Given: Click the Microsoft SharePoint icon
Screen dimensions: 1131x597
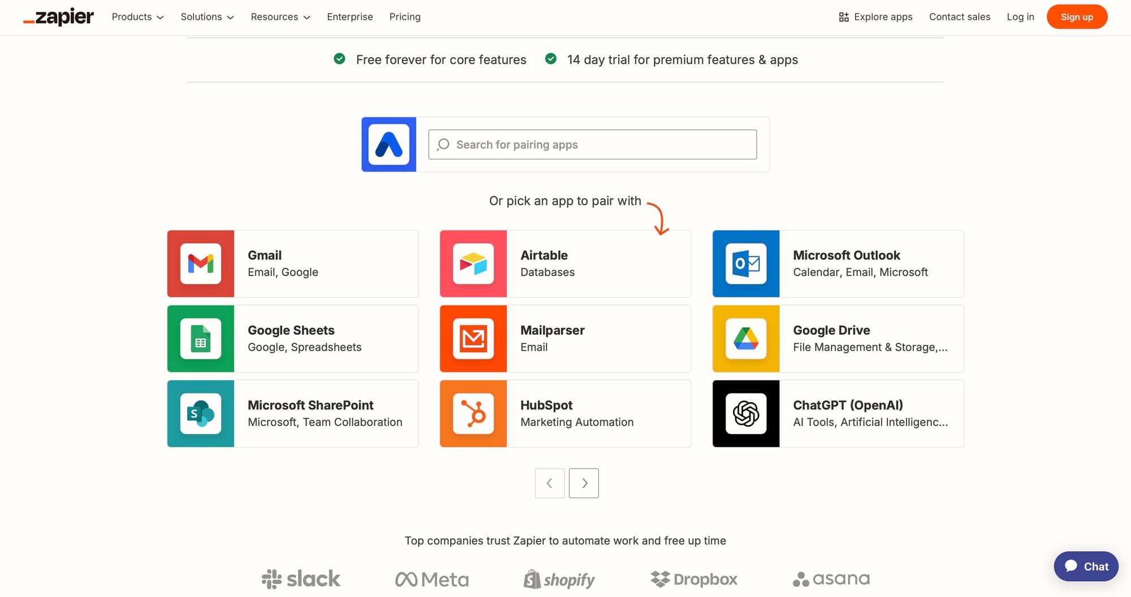Looking at the screenshot, I should [201, 414].
